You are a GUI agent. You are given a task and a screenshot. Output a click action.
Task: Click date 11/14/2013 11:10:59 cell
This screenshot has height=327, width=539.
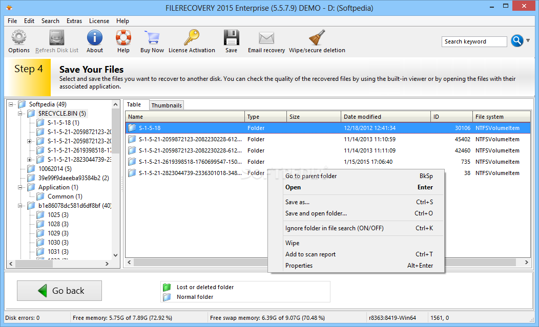[369, 139]
